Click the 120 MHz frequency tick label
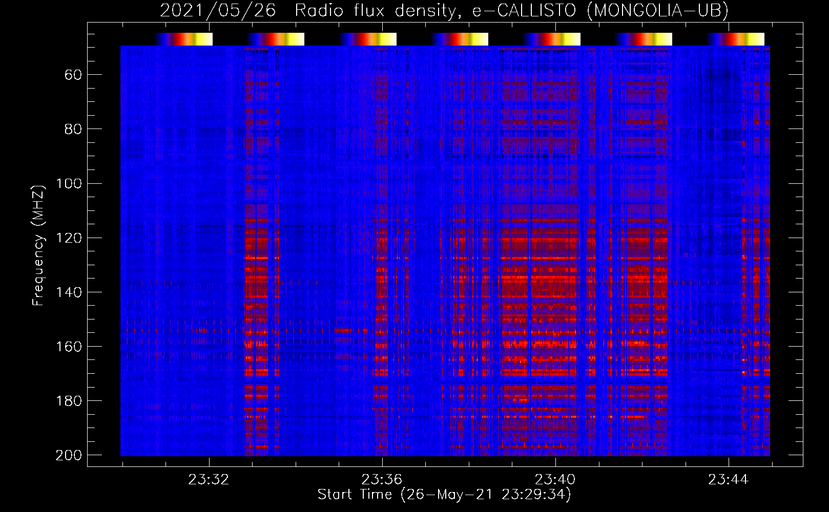The width and height of the screenshot is (829, 512). pos(69,238)
